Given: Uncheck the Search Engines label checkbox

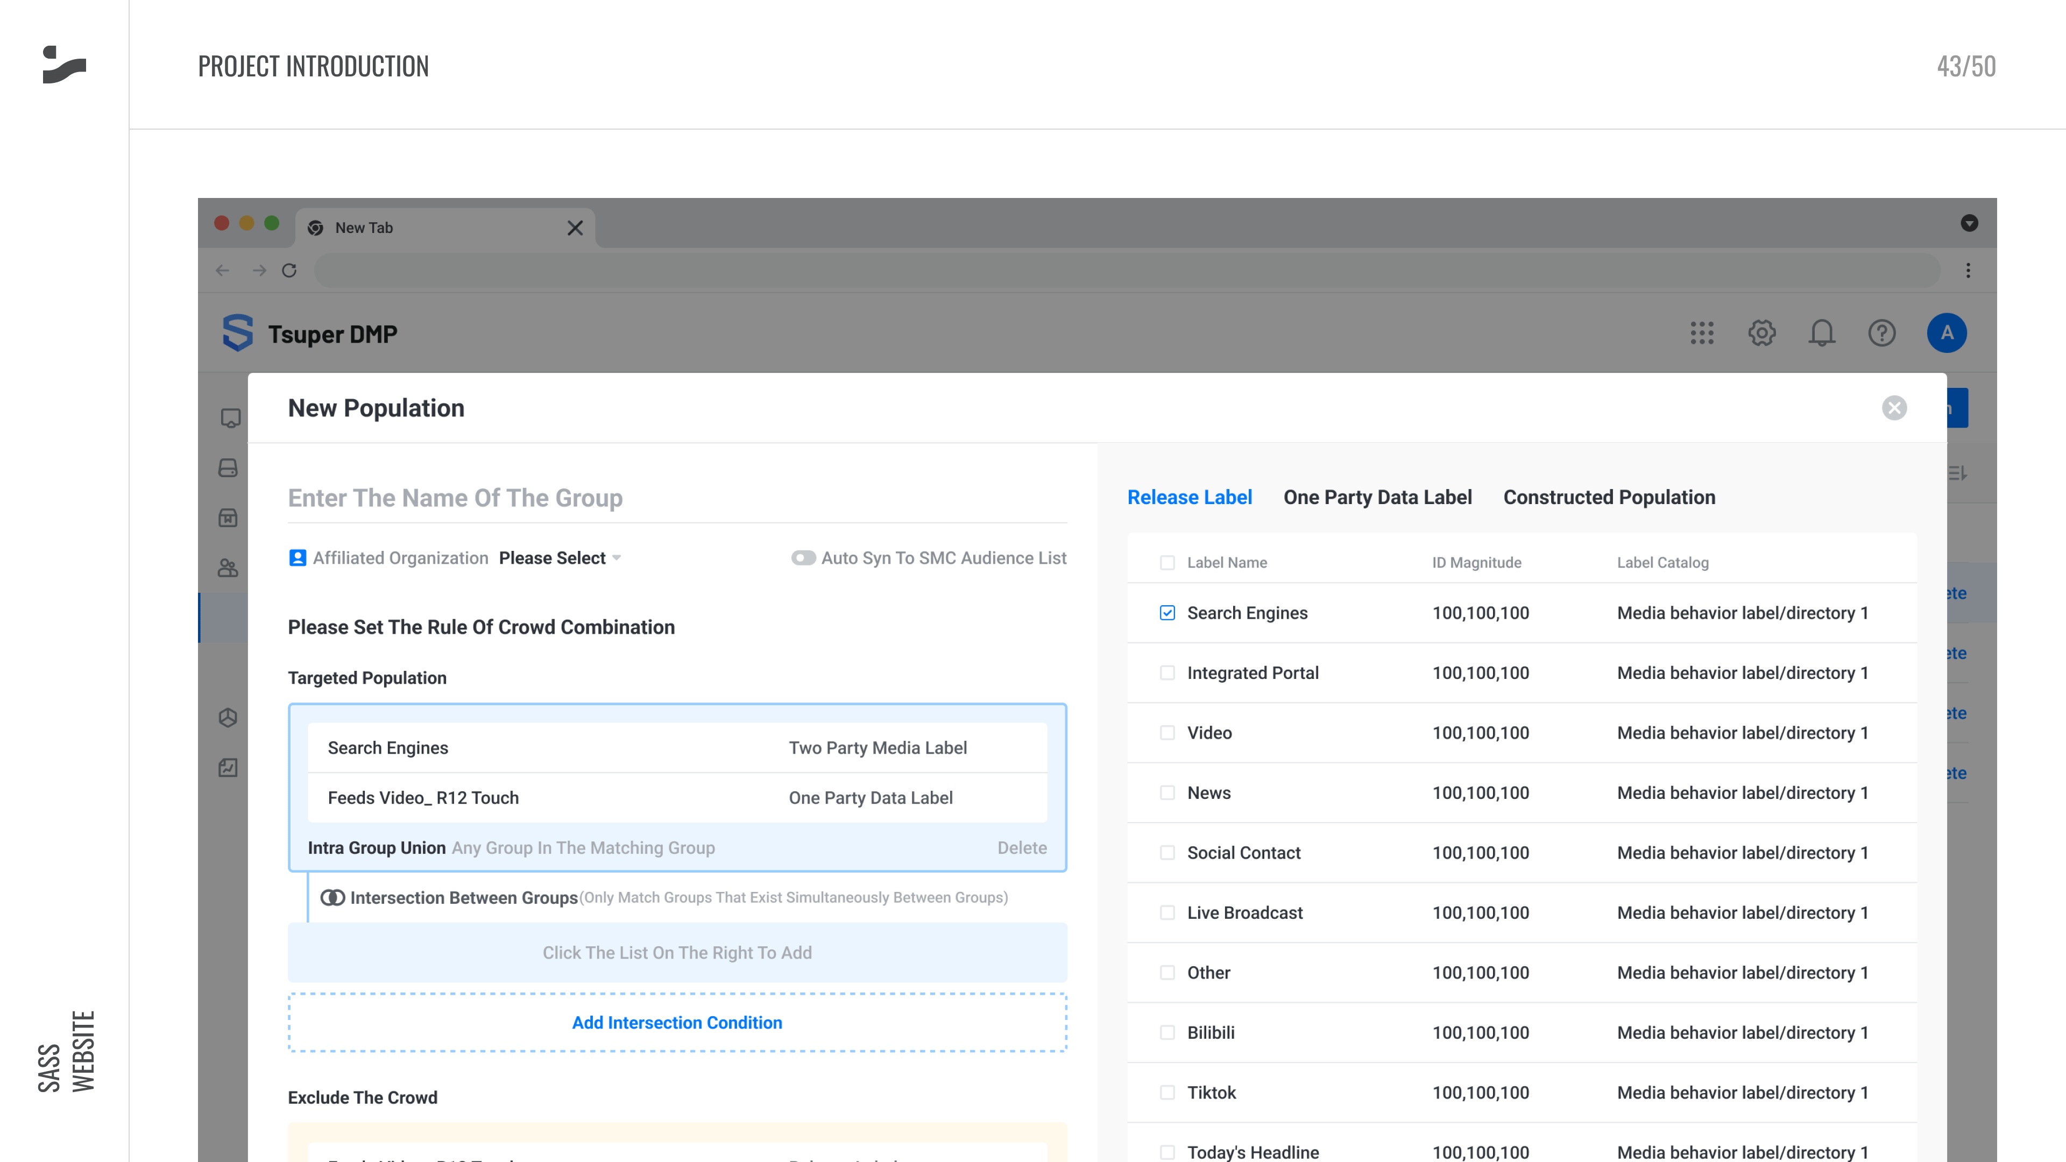Looking at the screenshot, I should (1167, 613).
